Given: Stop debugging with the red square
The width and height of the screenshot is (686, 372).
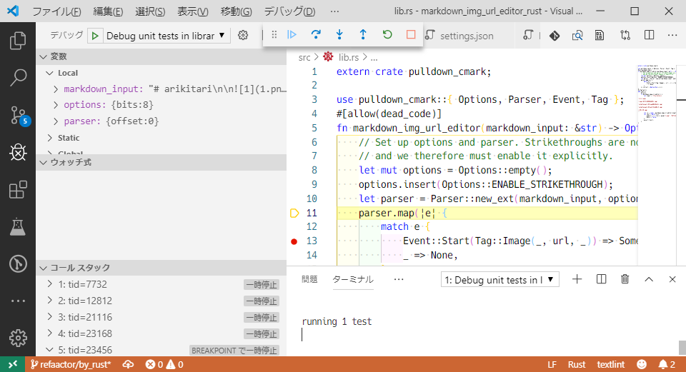Looking at the screenshot, I should (x=410, y=34).
